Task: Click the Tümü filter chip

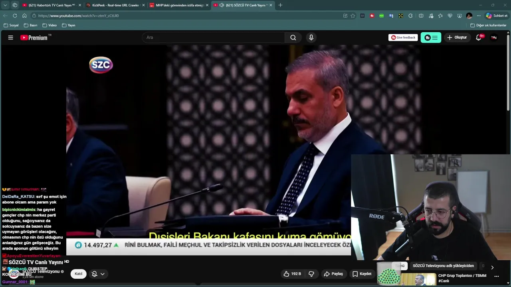Action: [x=400, y=266]
